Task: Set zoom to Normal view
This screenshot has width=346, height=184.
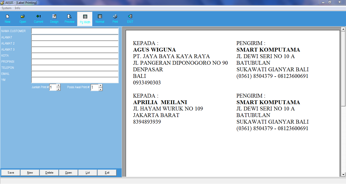Action: click(100, 18)
